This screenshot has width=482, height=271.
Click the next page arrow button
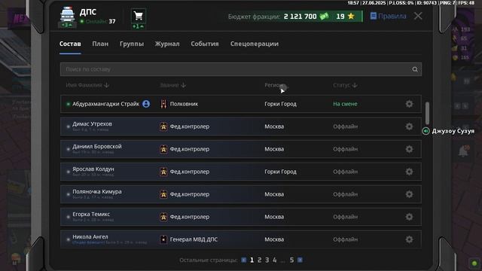pos(300,260)
